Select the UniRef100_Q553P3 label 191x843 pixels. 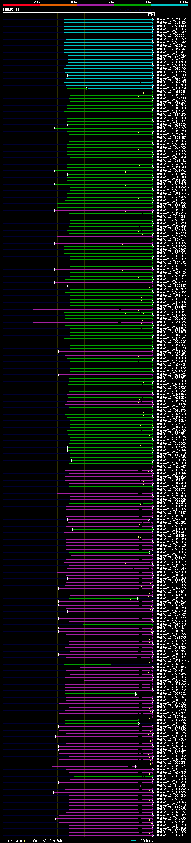171,470
